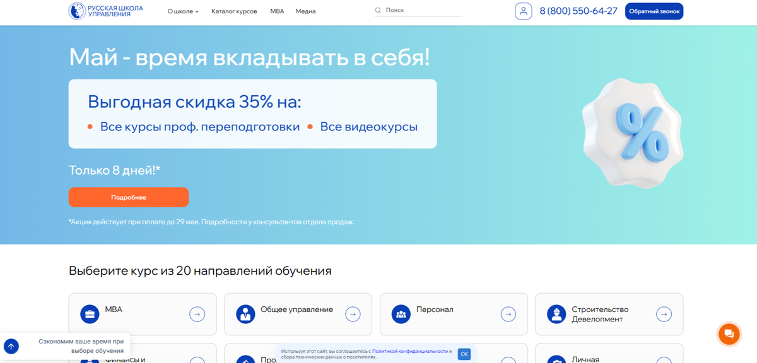The width and height of the screenshot is (757, 363).
Task: Click the scroll-up arrow icon
Action: click(x=11, y=346)
